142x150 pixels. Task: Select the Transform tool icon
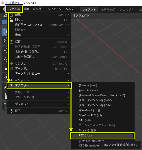pyautogui.click(x=5, y=77)
